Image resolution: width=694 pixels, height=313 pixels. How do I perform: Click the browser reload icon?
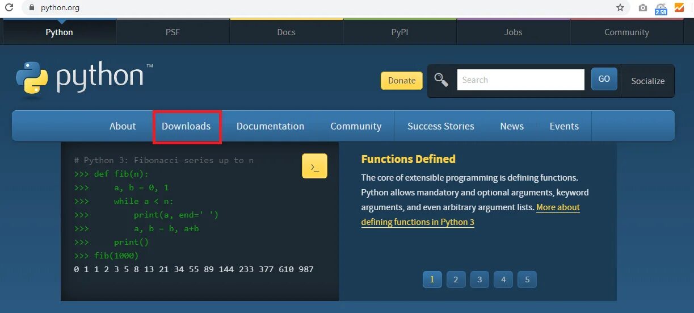tap(9, 8)
